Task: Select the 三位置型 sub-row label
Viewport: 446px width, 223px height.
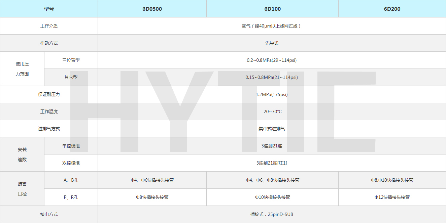Action: (x=71, y=60)
